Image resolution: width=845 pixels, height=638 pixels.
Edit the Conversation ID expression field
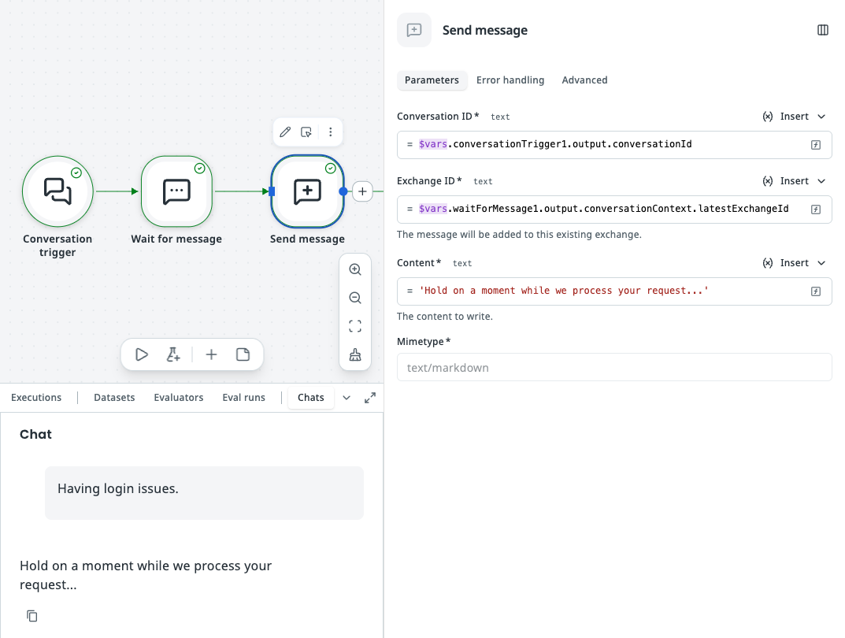(x=614, y=145)
